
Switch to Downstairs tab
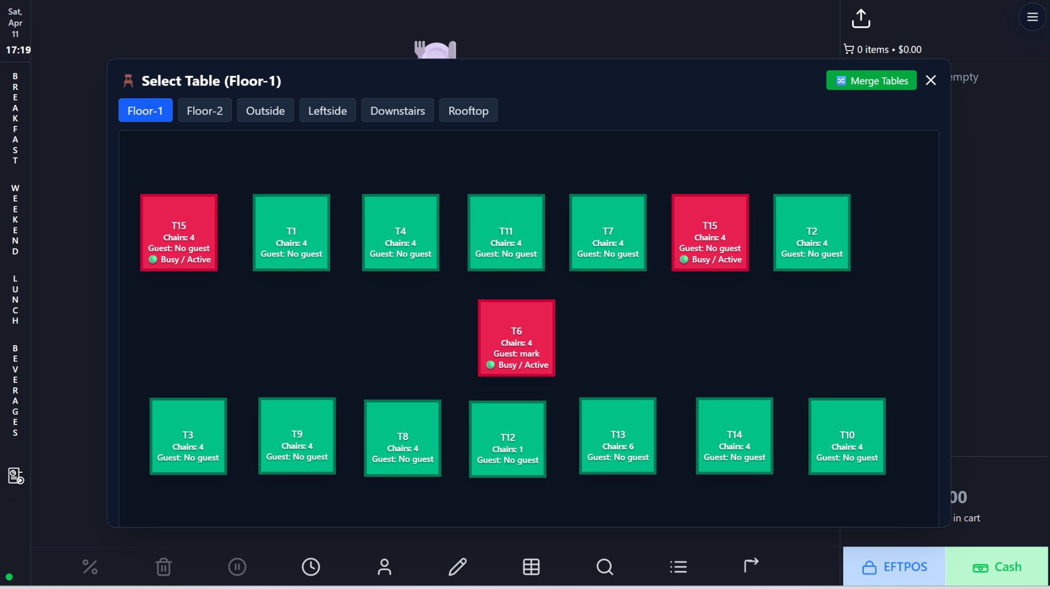tap(398, 111)
